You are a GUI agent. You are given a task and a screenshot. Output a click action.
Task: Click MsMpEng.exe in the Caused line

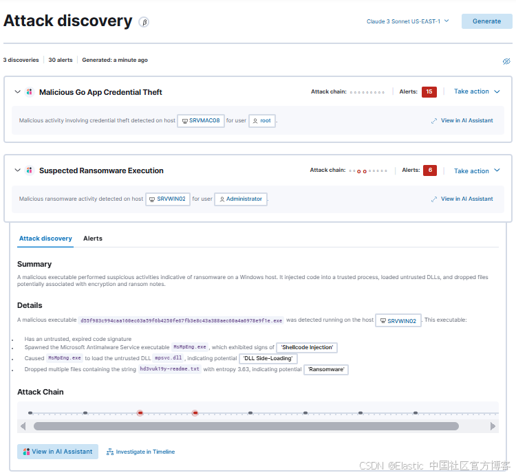[65, 358]
